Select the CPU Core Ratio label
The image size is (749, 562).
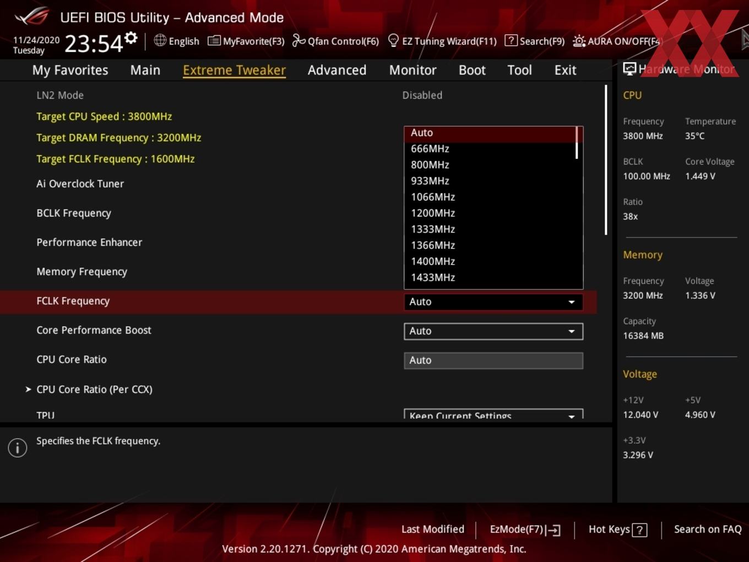pyautogui.click(x=72, y=360)
